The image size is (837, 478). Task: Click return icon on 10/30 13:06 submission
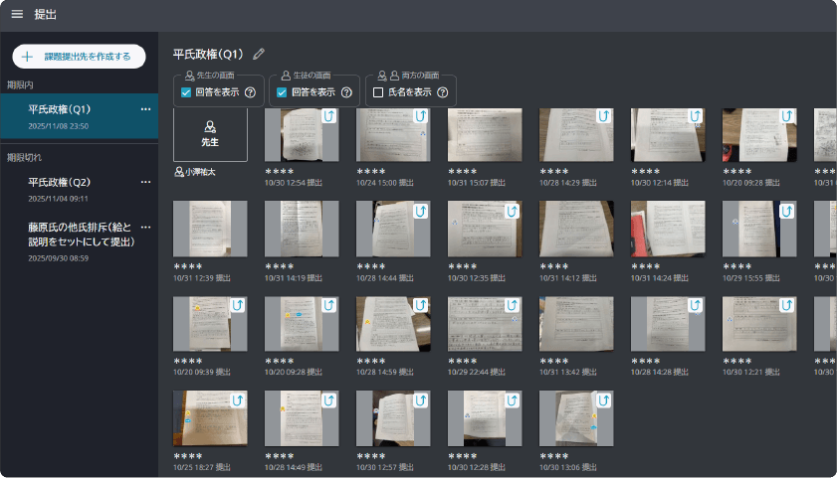(x=604, y=399)
